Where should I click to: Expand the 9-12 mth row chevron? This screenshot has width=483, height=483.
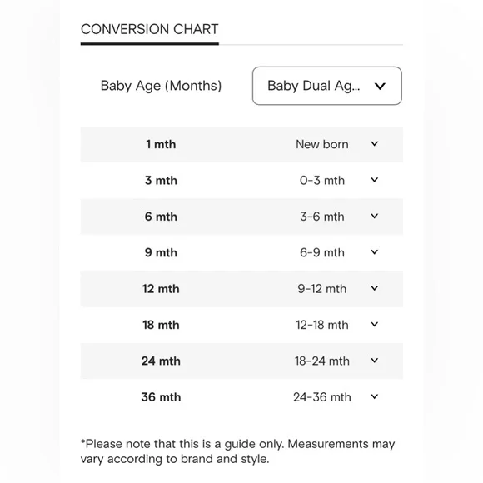(x=374, y=288)
